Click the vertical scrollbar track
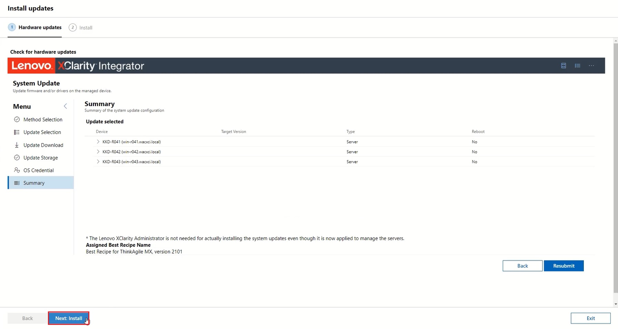The width and height of the screenshot is (618, 329). coord(616,172)
